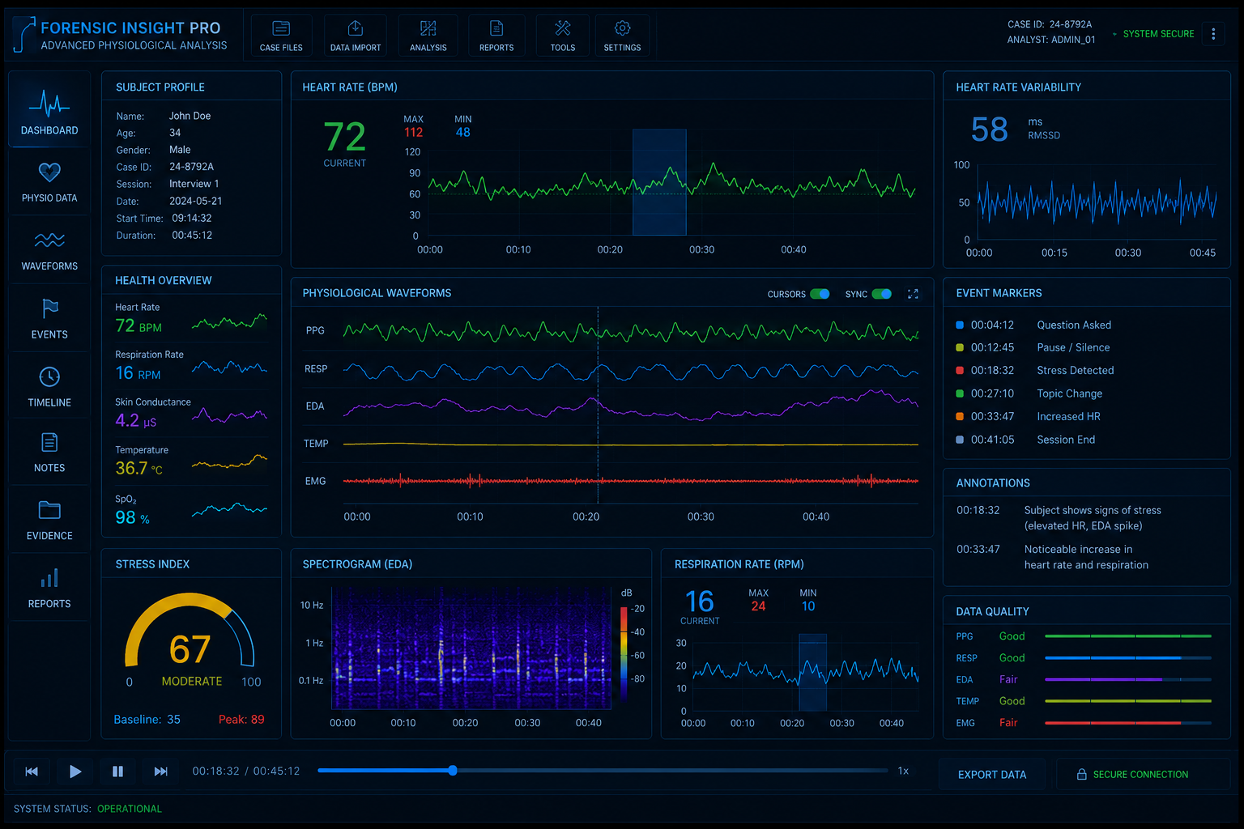This screenshot has width=1244, height=829.
Task: Open the Evidence folder in sidebar
Action: pyautogui.click(x=49, y=520)
